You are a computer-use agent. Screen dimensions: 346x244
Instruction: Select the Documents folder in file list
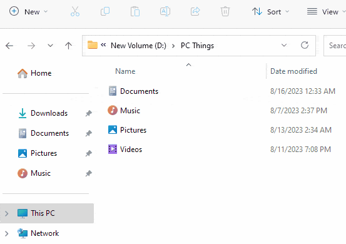tap(139, 91)
